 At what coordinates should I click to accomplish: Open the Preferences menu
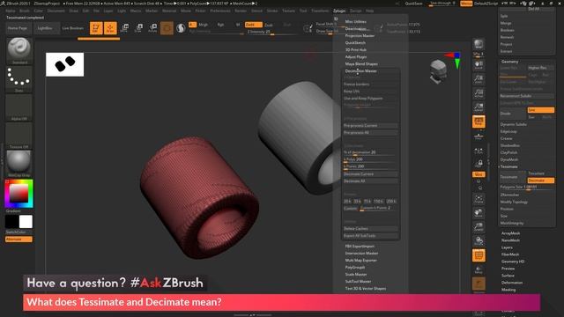point(220,11)
